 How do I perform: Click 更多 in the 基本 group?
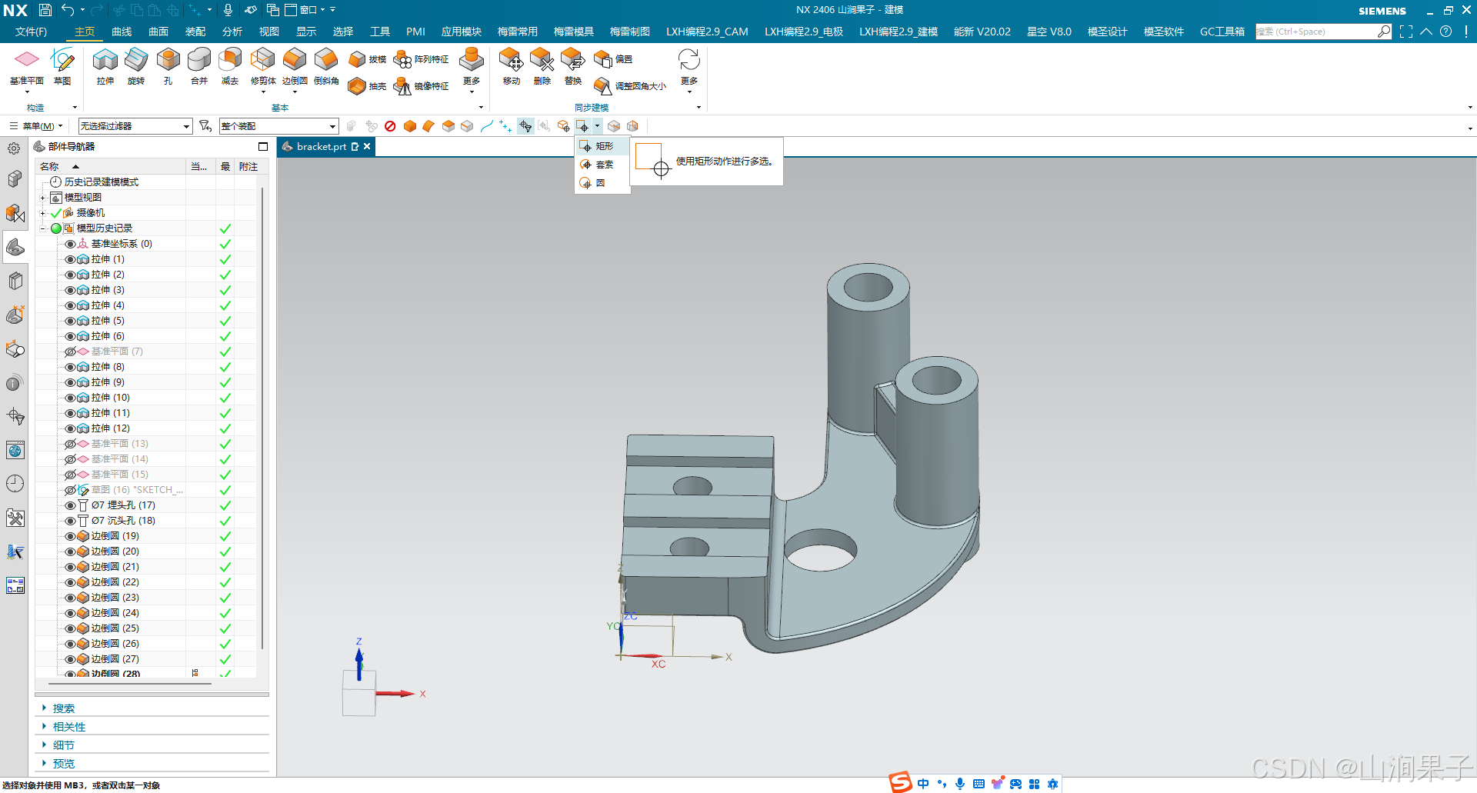tap(472, 69)
